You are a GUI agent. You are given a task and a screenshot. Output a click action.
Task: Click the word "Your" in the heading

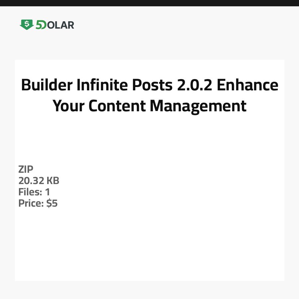pos(69,106)
